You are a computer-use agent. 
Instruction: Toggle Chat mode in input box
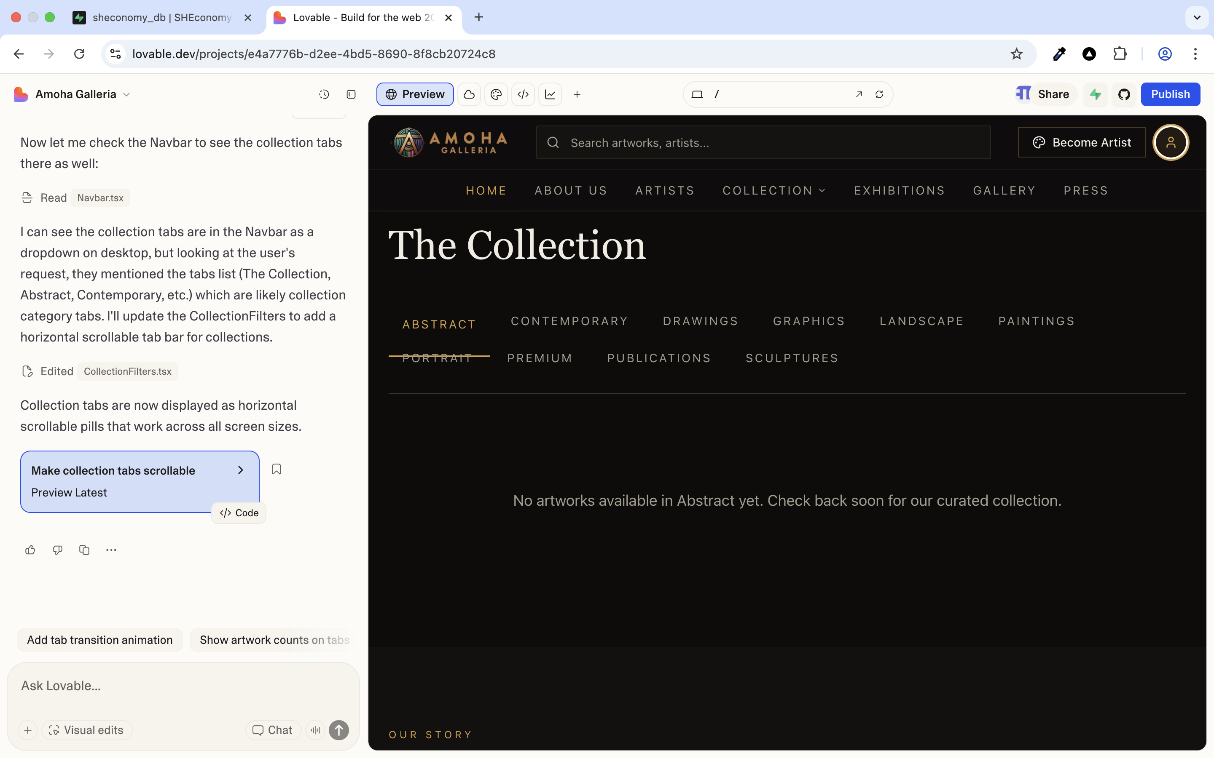(x=273, y=730)
